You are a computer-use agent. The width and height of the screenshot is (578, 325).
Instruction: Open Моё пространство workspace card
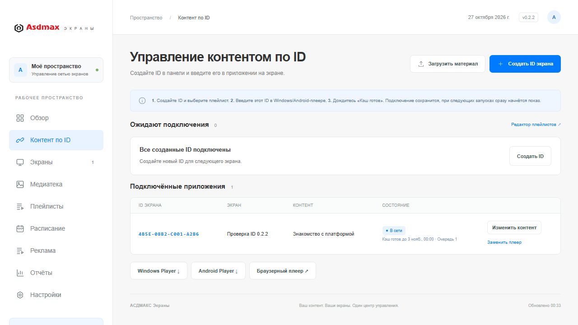point(56,70)
